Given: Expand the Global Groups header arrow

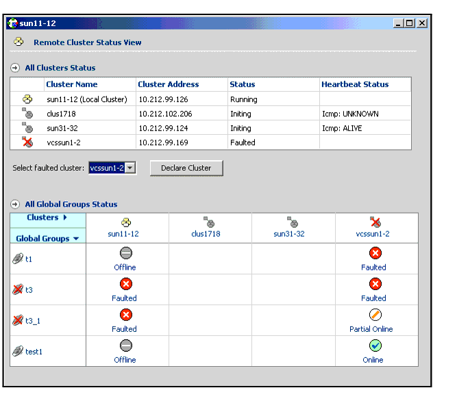Looking at the screenshot, I should 75,239.
